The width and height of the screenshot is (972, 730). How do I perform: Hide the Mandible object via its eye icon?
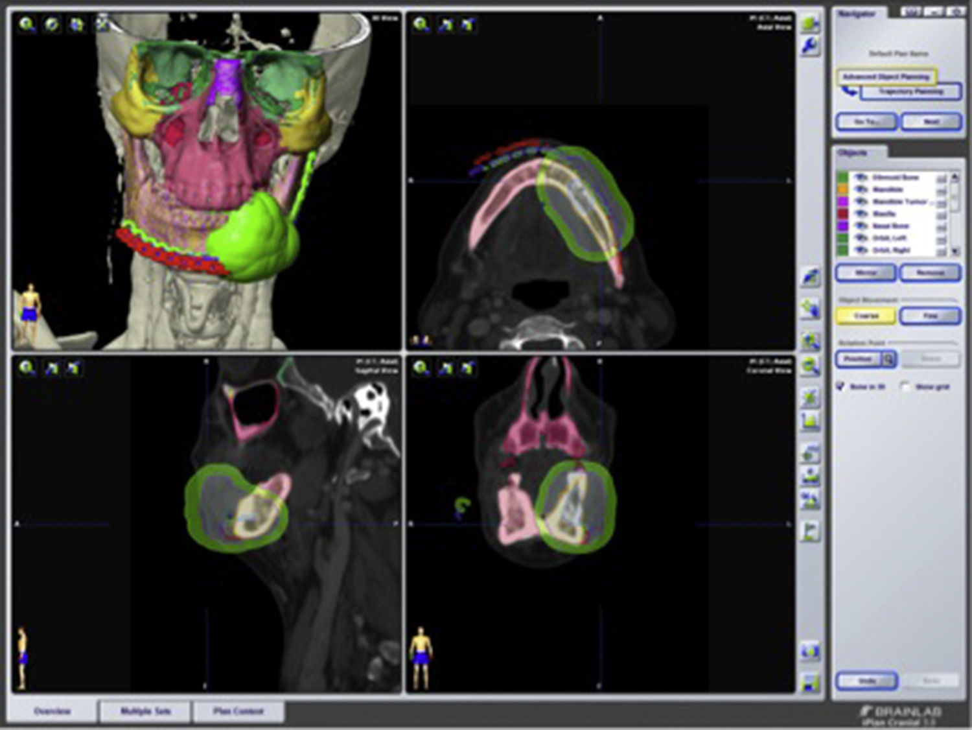(861, 189)
